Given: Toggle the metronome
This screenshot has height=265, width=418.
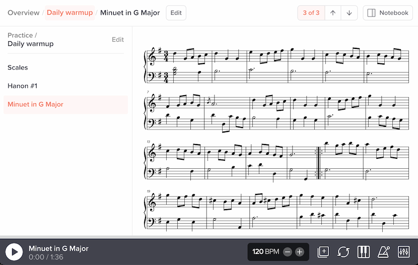Looking at the screenshot, I should coord(384,252).
